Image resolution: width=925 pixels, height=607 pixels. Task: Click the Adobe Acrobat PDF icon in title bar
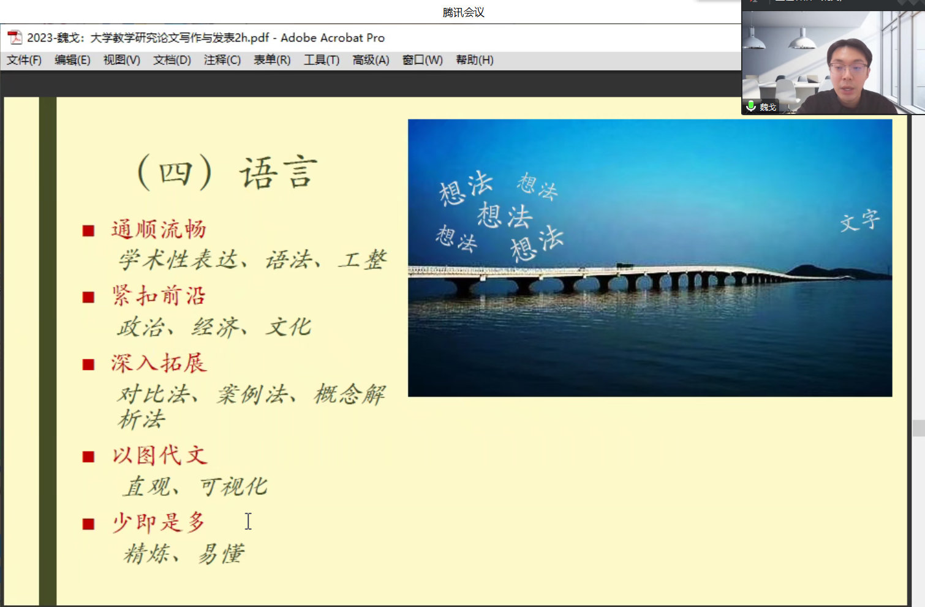pyautogui.click(x=14, y=37)
